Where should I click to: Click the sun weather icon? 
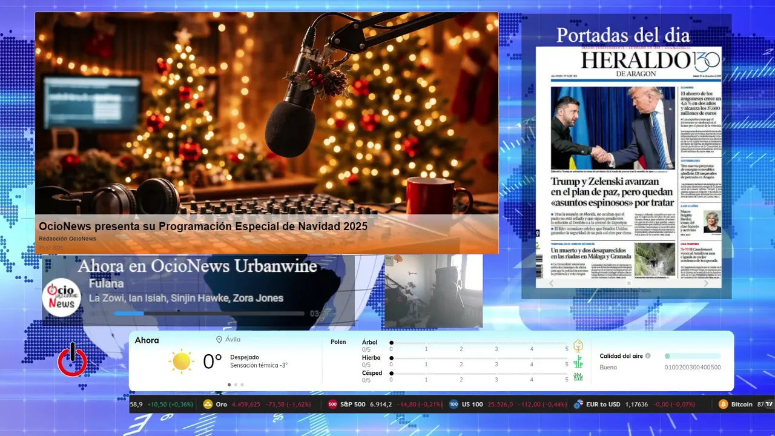pyautogui.click(x=181, y=362)
